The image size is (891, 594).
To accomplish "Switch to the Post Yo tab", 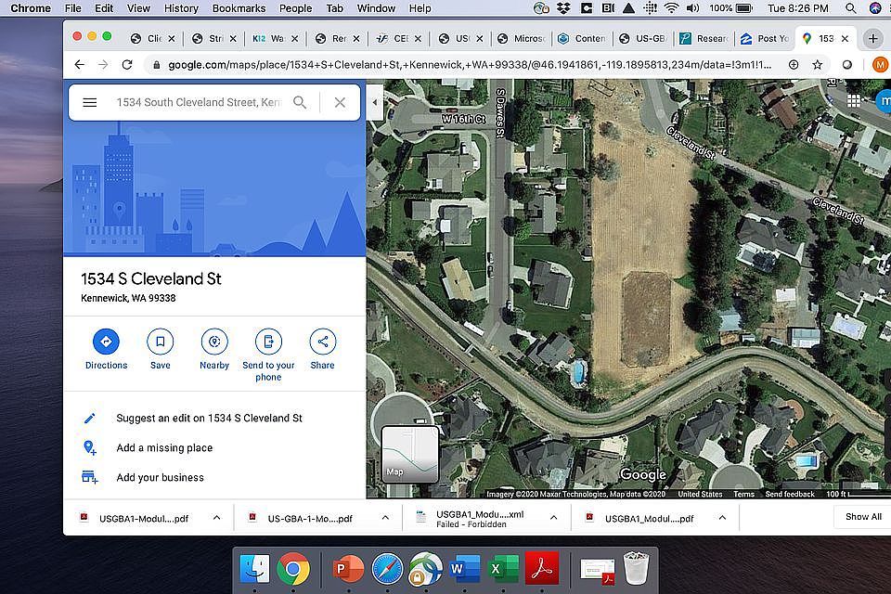I will point(764,39).
